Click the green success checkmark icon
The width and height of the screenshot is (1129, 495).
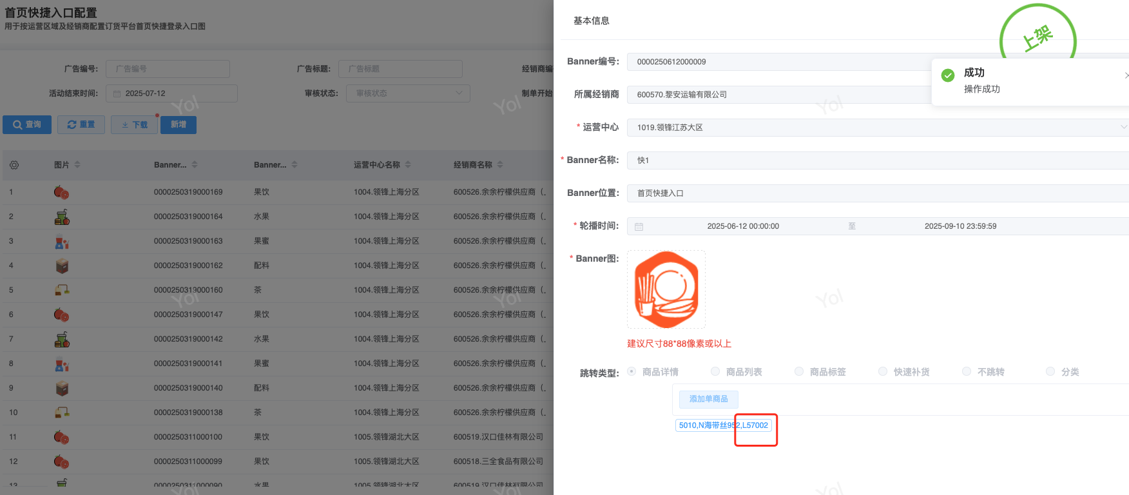pos(948,75)
